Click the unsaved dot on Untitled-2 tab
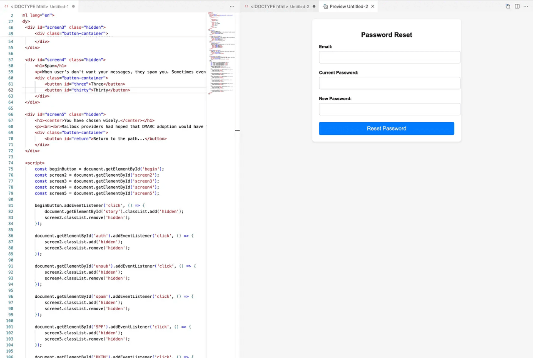This screenshot has width=533, height=358. click(x=314, y=7)
